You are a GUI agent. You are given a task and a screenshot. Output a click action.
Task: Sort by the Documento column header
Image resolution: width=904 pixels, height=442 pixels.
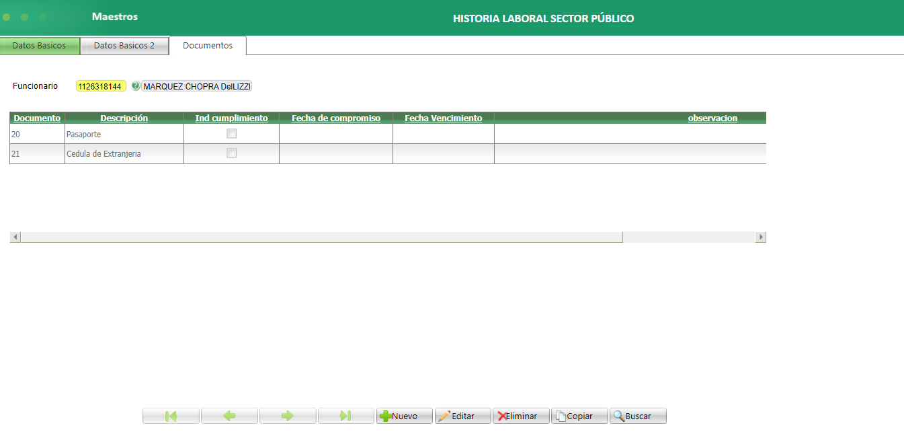(37, 118)
